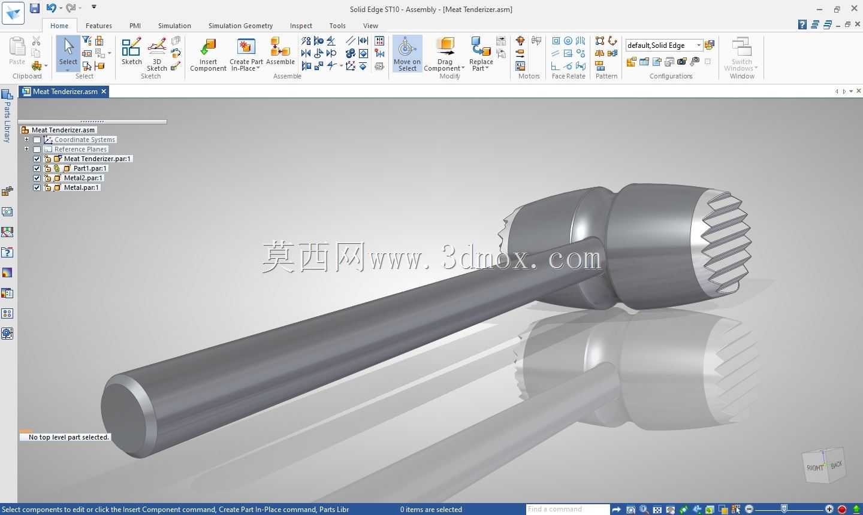Image resolution: width=863 pixels, height=515 pixels.
Task: Open the Inspect ribbon tab
Action: pyautogui.click(x=301, y=26)
